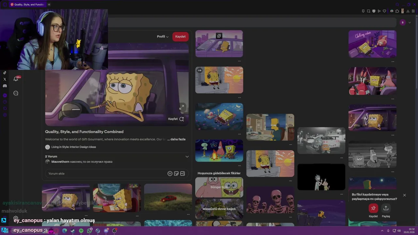
Task: Open Pinterest notifications bell
Action: pos(16,79)
